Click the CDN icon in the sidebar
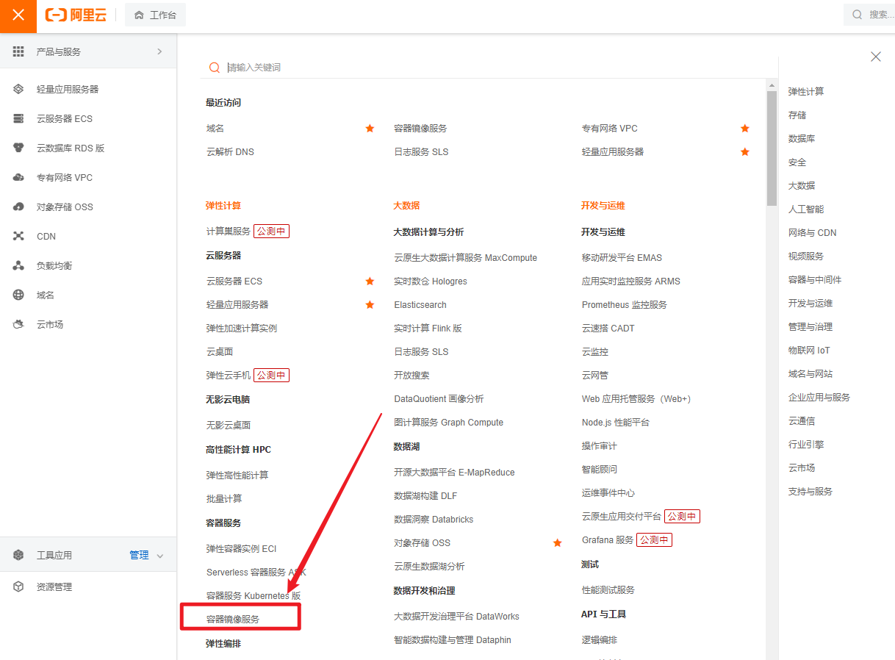 [19, 236]
